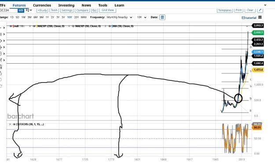Open the Learn navigation menu
Screen dimensions: 275x163
(x=119, y=5)
